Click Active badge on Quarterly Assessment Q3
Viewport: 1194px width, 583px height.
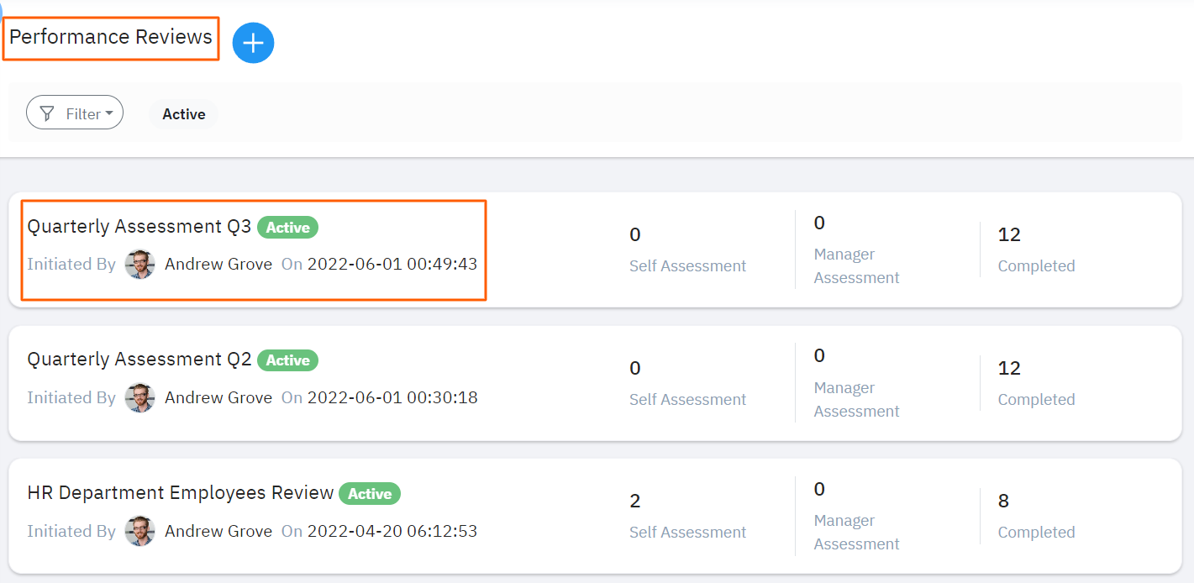[288, 228]
